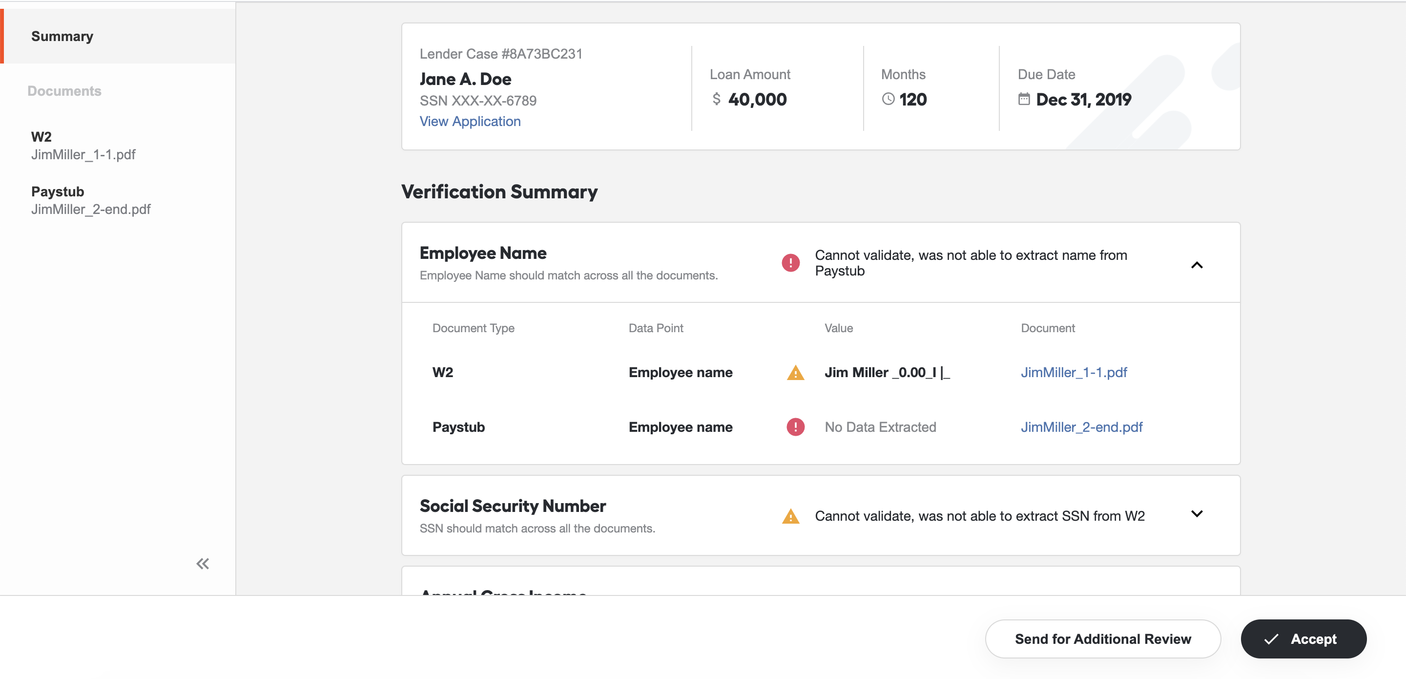Click Send for Additional Review button
The height and width of the screenshot is (679, 1406).
coord(1102,638)
